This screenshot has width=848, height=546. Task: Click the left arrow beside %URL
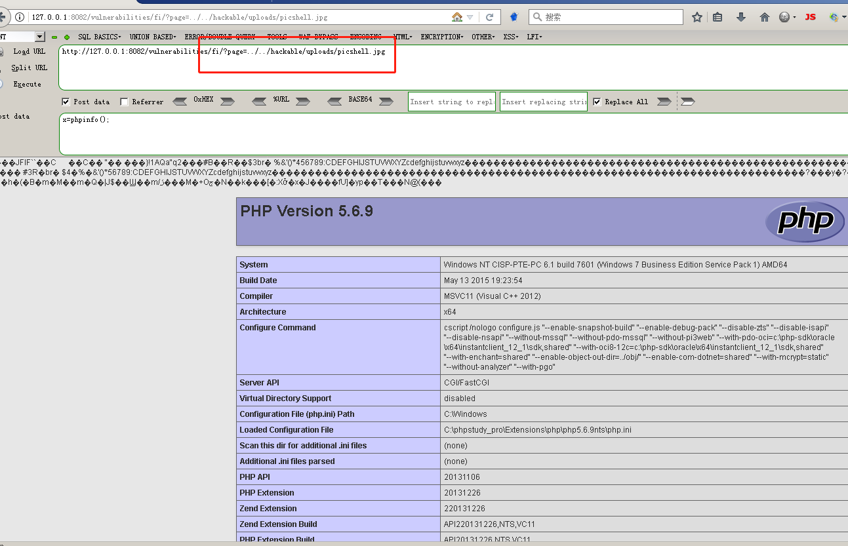pyautogui.click(x=260, y=102)
